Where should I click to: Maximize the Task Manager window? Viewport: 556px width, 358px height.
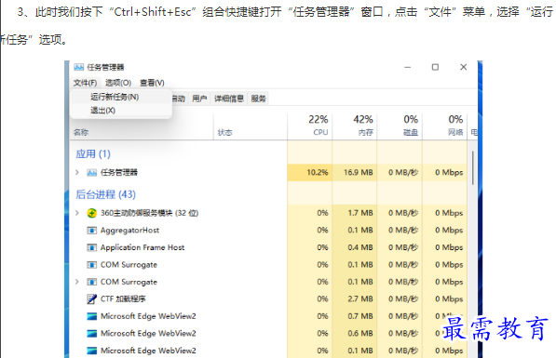pos(435,67)
